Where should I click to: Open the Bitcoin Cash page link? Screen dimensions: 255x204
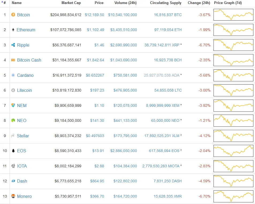(x=29, y=60)
